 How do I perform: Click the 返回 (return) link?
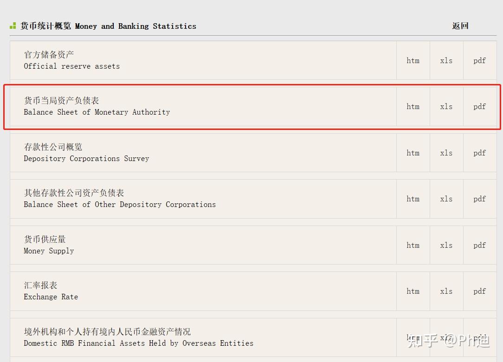(x=460, y=26)
